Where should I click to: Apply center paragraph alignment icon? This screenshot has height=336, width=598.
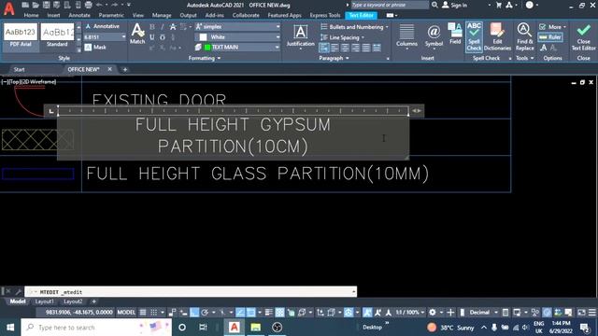pyautogui.click(x=345, y=48)
